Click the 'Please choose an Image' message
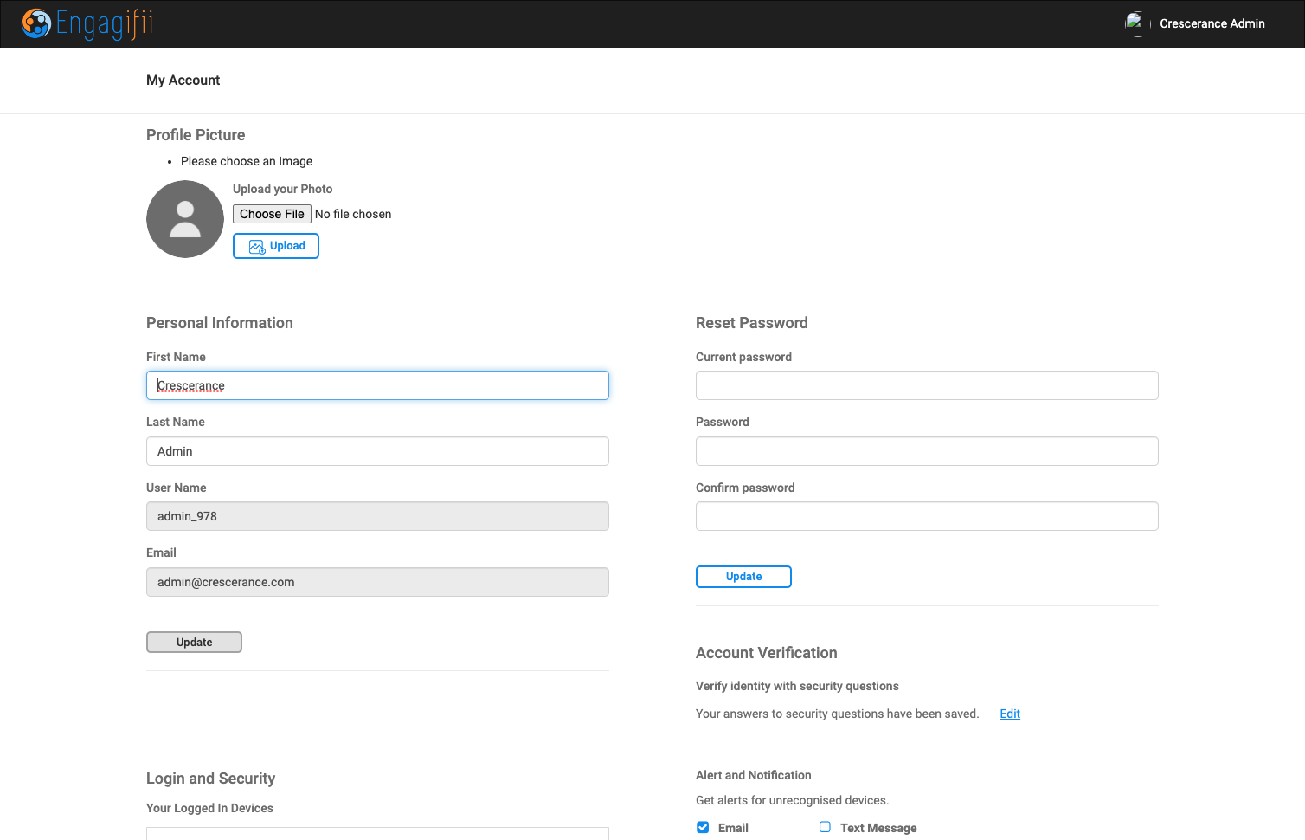This screenshot has height=840, width=1305. 247,161
